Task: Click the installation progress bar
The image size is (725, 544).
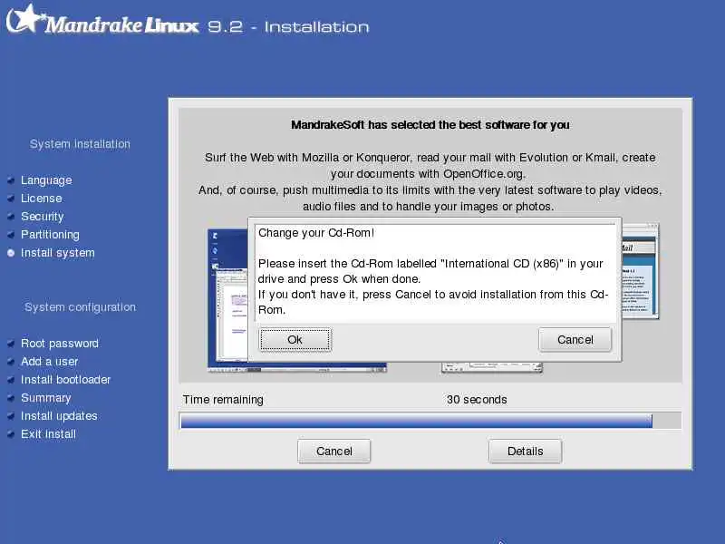Action: pos(430,421)
